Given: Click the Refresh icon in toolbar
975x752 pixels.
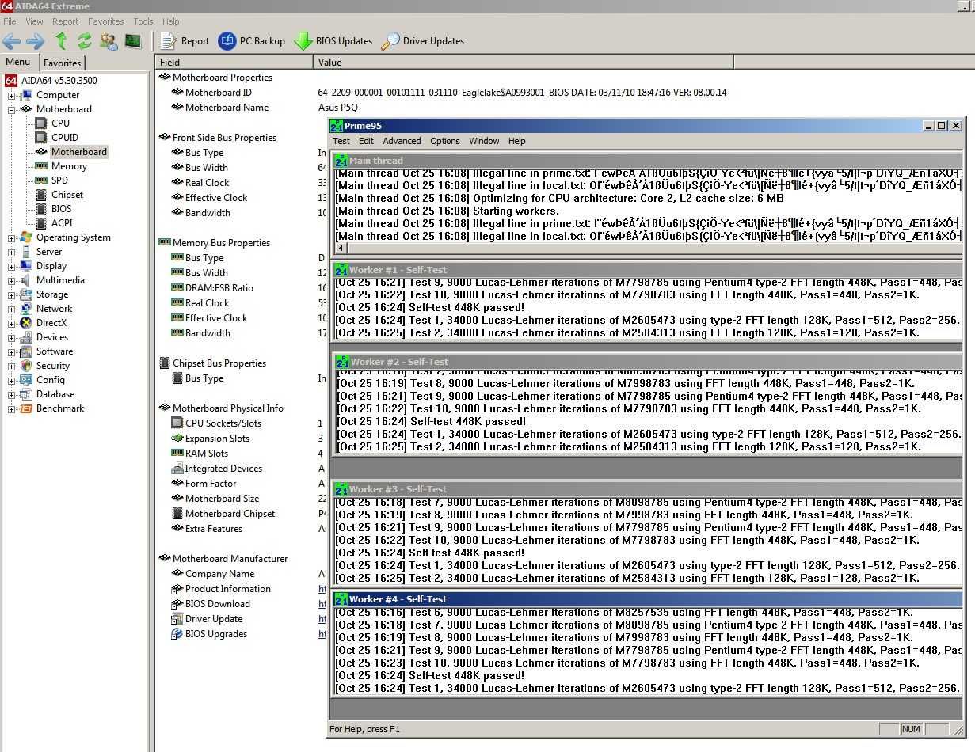Looking at the screenshot, I should coord(84,41).
